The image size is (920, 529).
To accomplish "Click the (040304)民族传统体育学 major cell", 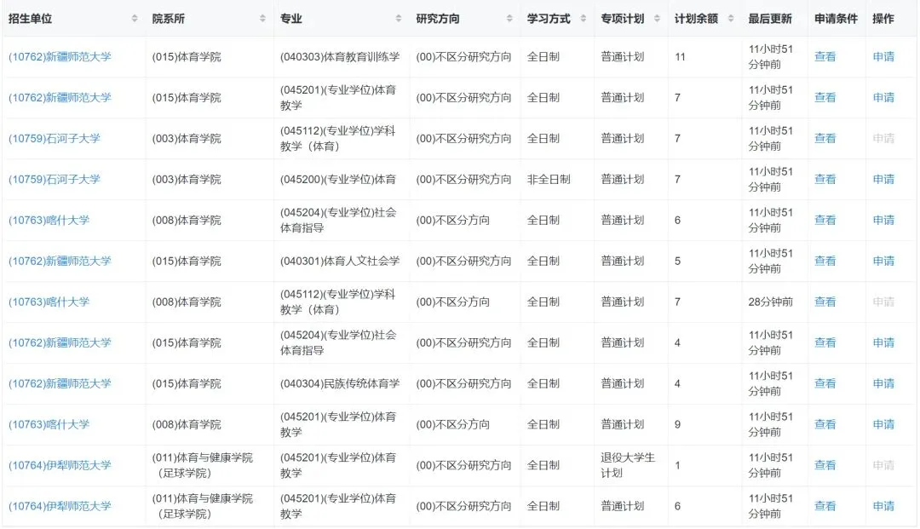I will point(340,383).
